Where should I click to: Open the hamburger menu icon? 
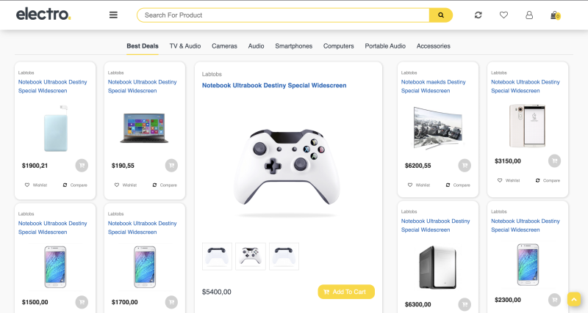click(x=113, y=15)
